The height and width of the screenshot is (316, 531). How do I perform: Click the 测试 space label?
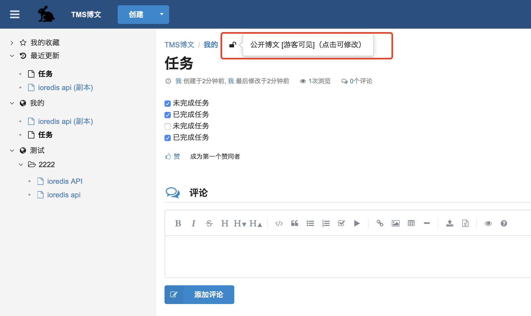coord(37,150)
